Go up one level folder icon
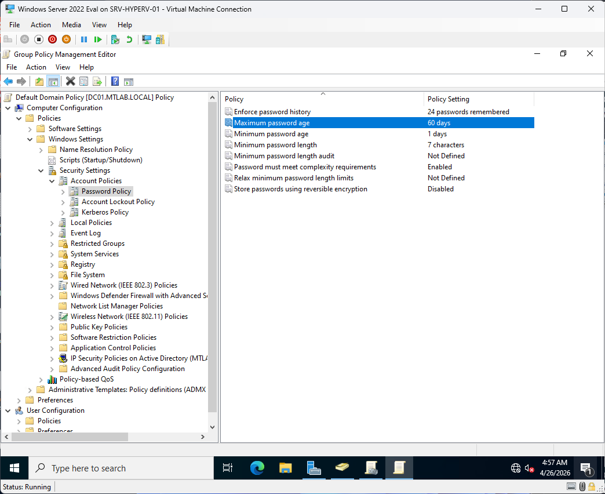 pos(39,81)
